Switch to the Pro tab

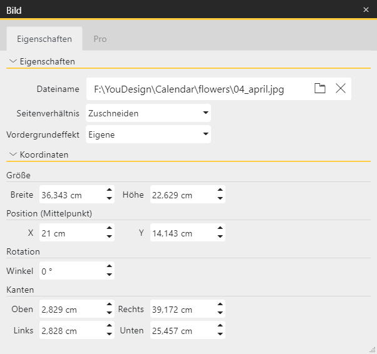(100, 39)
